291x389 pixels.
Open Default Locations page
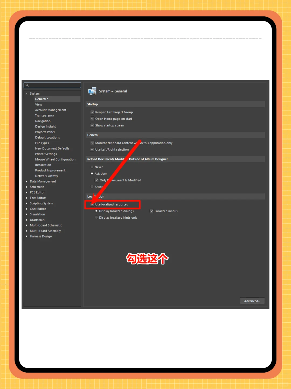(x=47, y=137)
